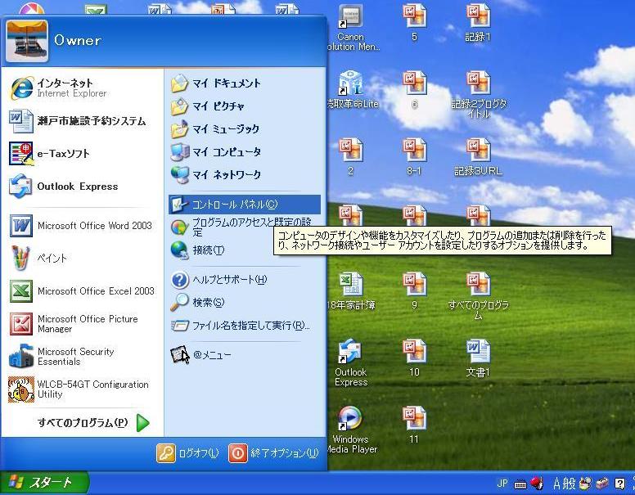
Task: Open コントロール パネル(C)
Action: 244,205
